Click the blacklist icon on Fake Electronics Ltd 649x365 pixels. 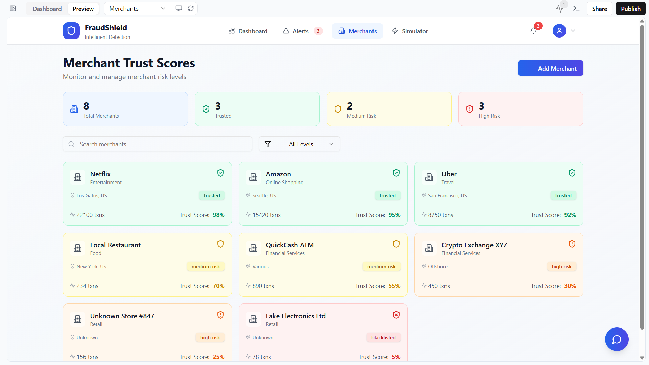tap(396, 315)
